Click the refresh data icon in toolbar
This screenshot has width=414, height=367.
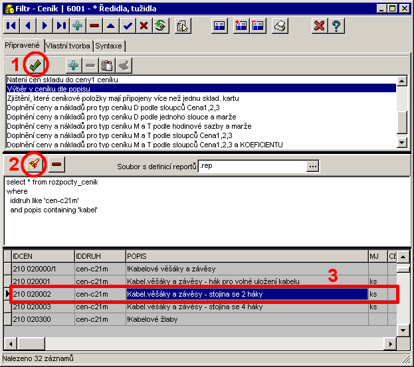coord(159,25)
